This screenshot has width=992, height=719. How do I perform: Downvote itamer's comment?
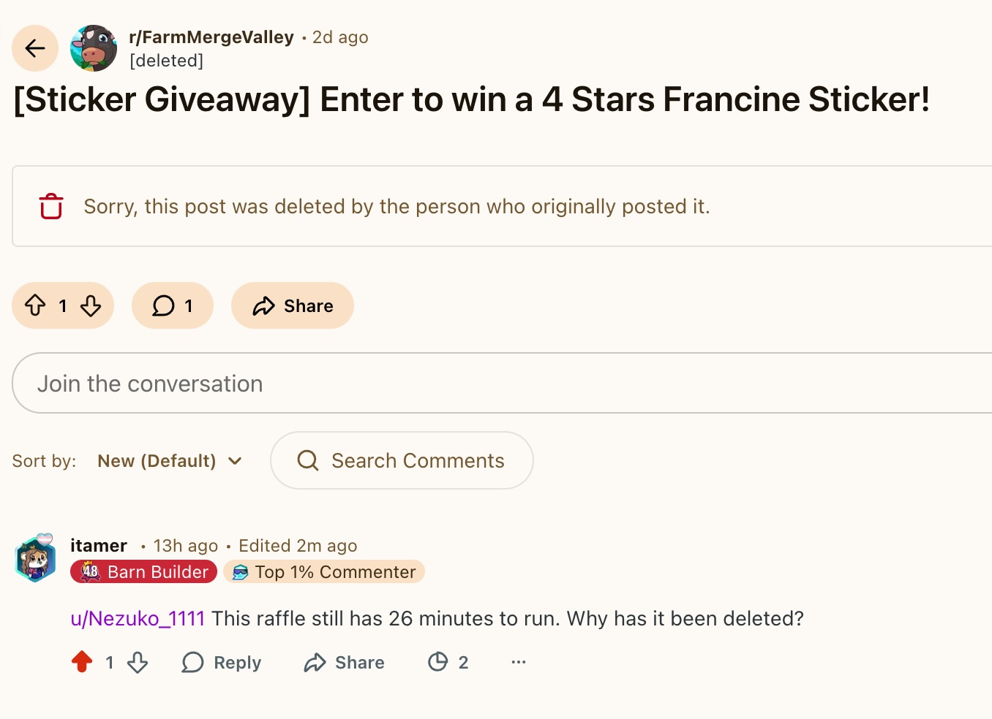click(x=138, y=663)
